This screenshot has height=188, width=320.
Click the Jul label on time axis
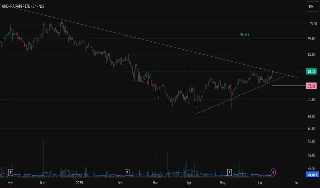[x=297, y=183]
